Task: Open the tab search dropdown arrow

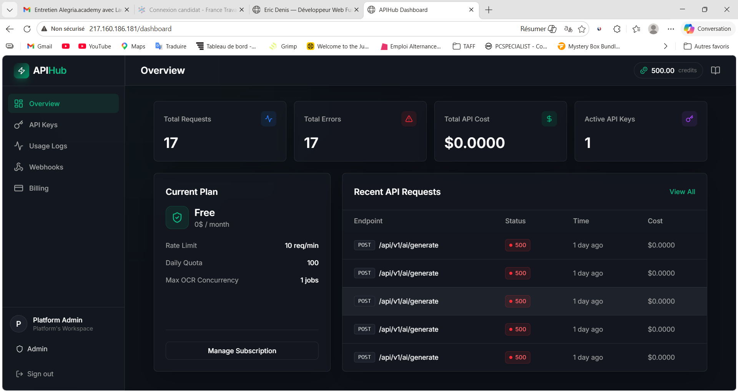Action: tap(10, 10)
